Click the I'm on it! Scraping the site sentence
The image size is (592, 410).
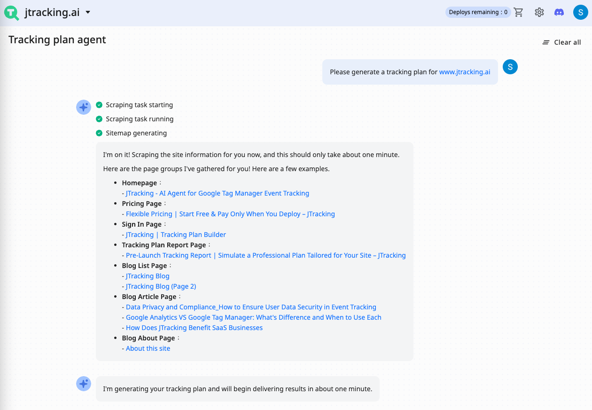point(251,155)
